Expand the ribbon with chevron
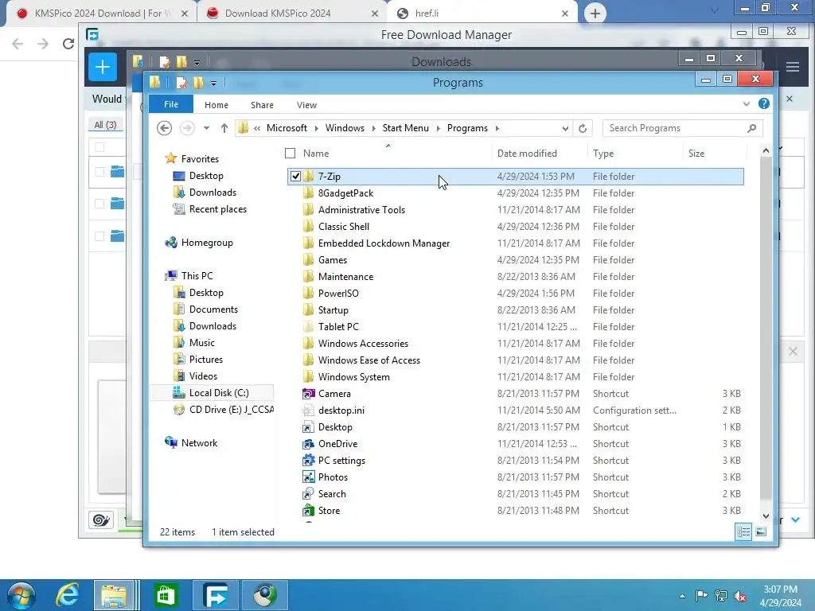This screenshot has height=611, width=815. pos(747,104)
